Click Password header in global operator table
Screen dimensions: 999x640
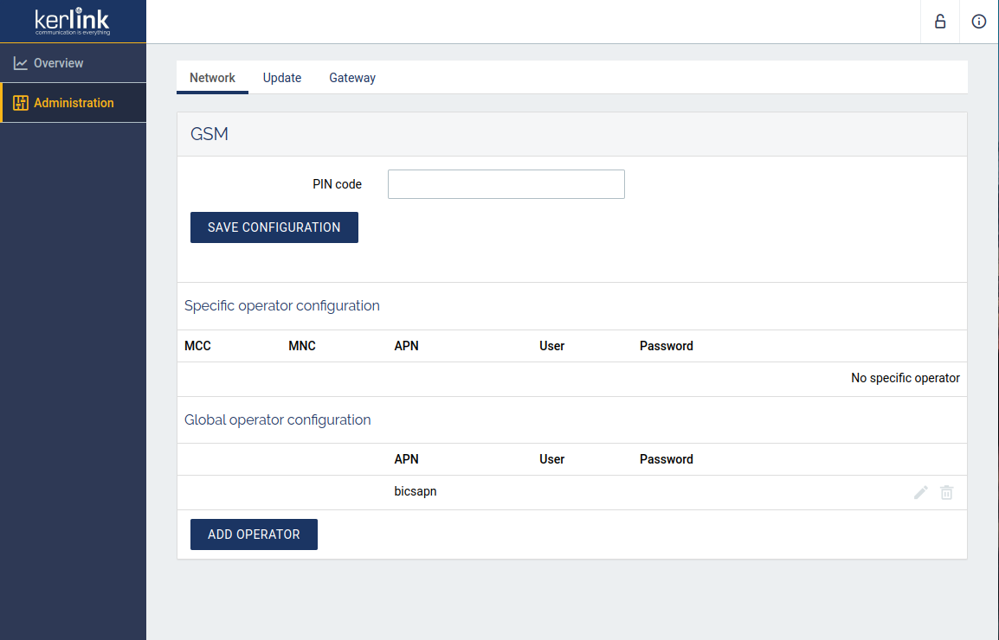tap(666, 459)
